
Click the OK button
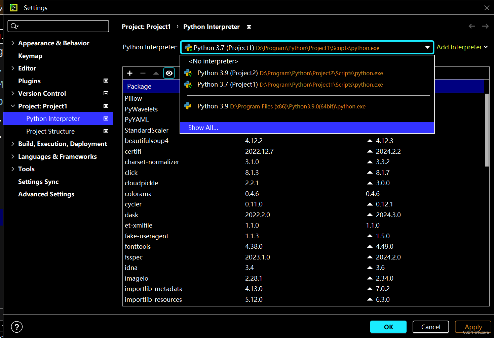(x=388, y=327)
